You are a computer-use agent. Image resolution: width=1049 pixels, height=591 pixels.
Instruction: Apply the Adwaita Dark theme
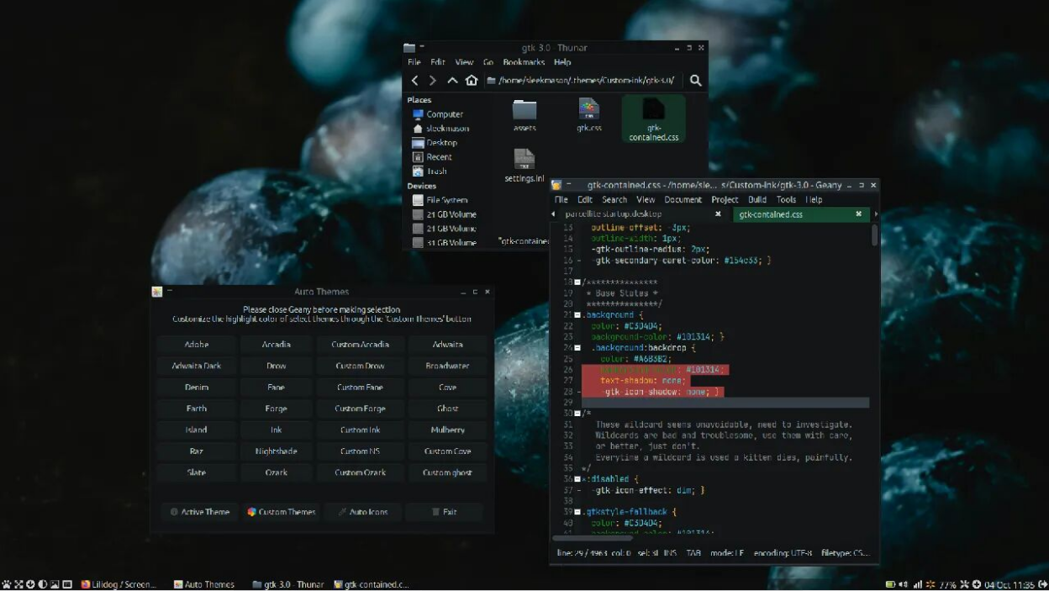(x=197, y=367)
